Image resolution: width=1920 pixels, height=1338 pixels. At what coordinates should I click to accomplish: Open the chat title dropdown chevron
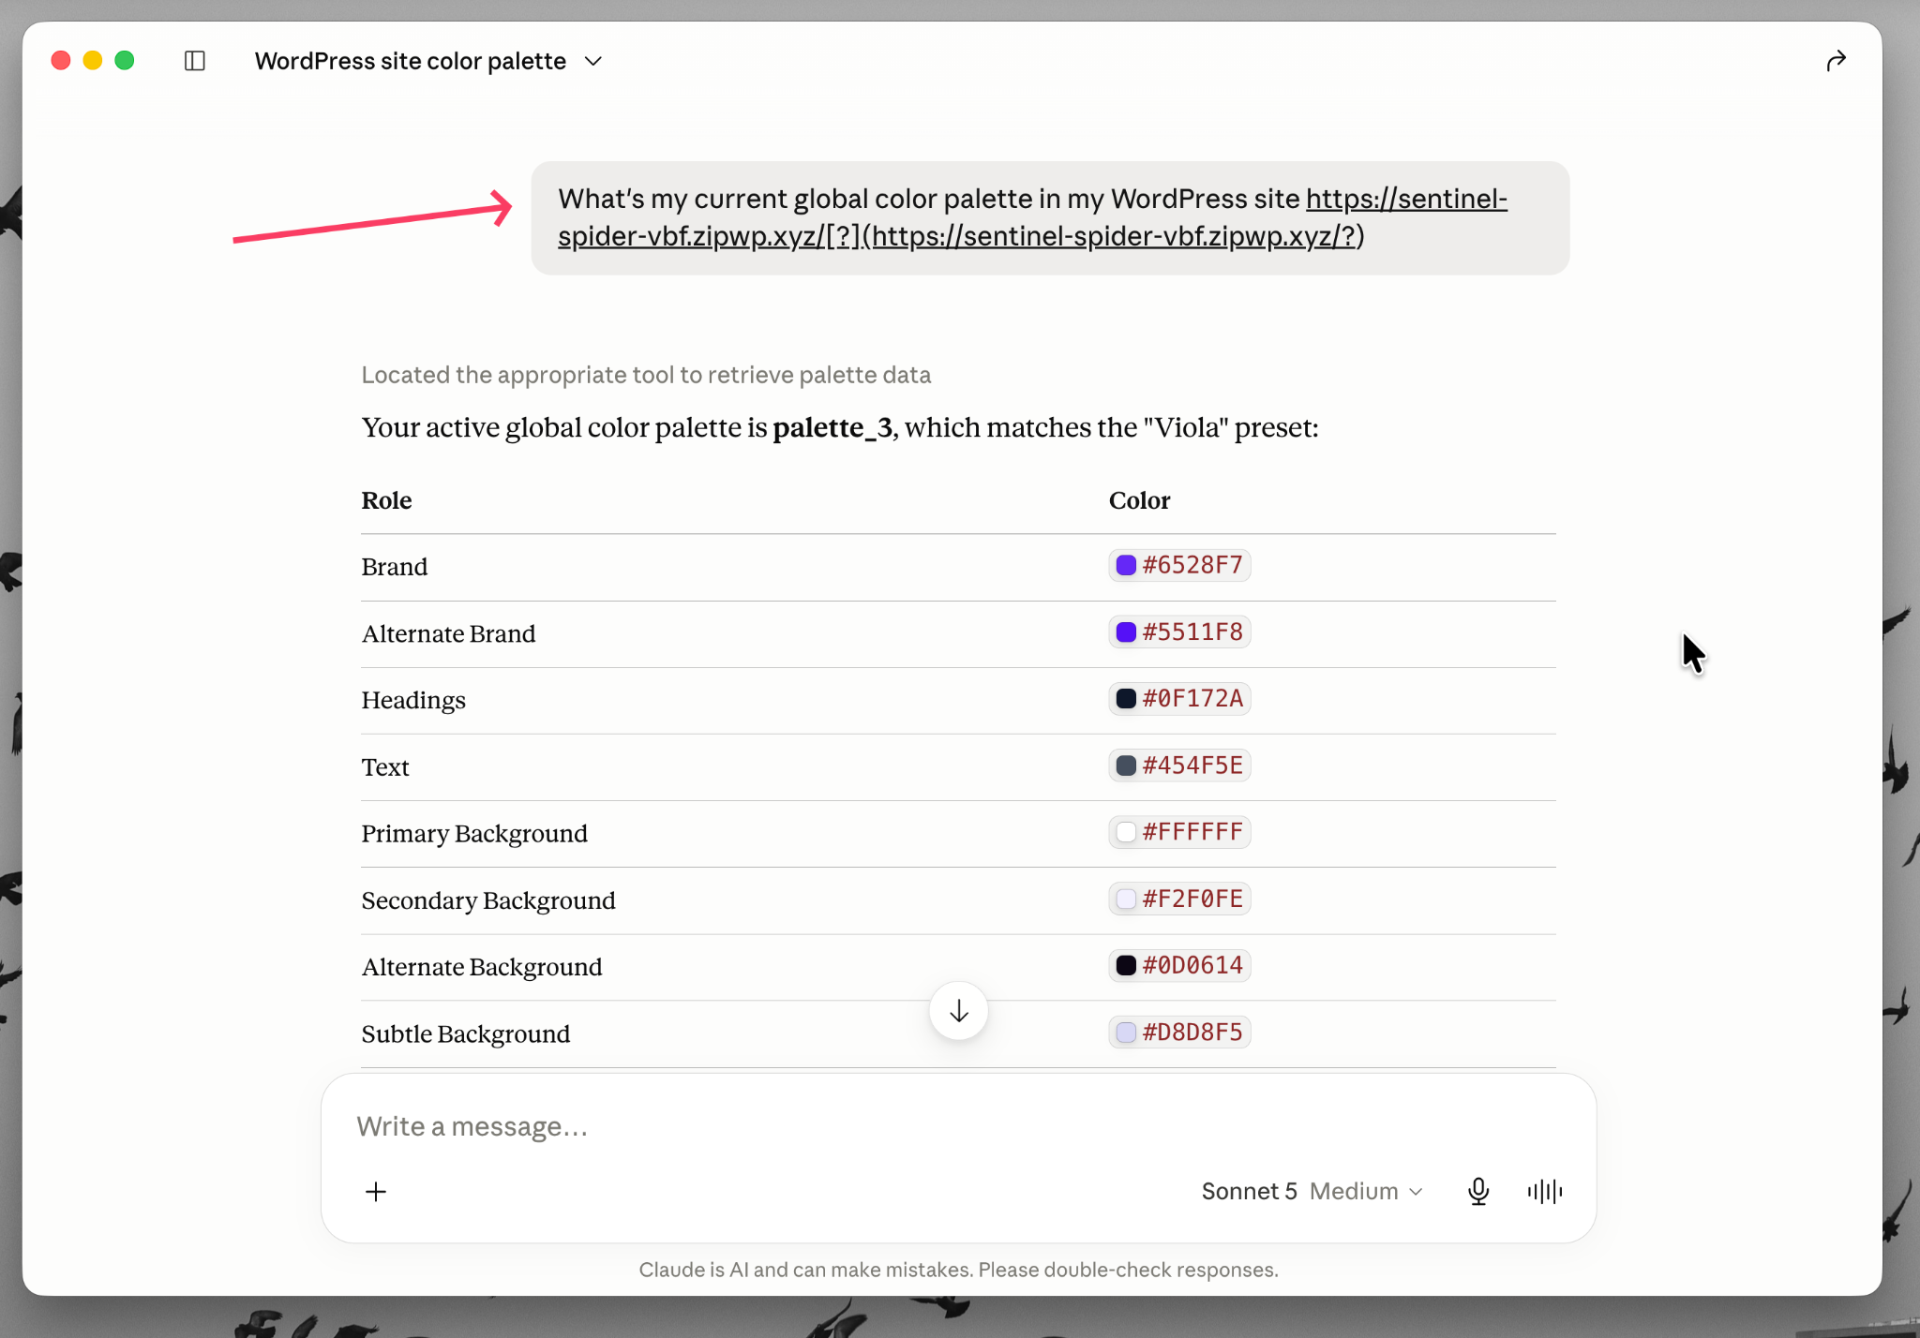(x=593, y=61)
